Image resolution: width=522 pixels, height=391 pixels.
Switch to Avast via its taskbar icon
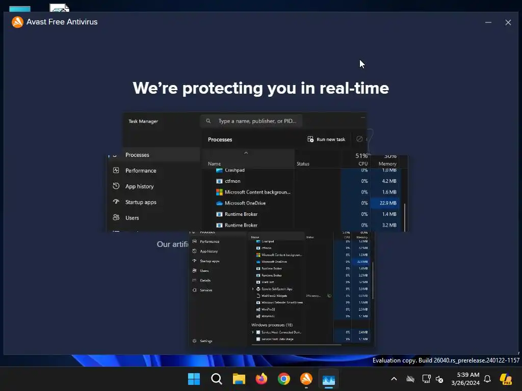coord(306,379)
